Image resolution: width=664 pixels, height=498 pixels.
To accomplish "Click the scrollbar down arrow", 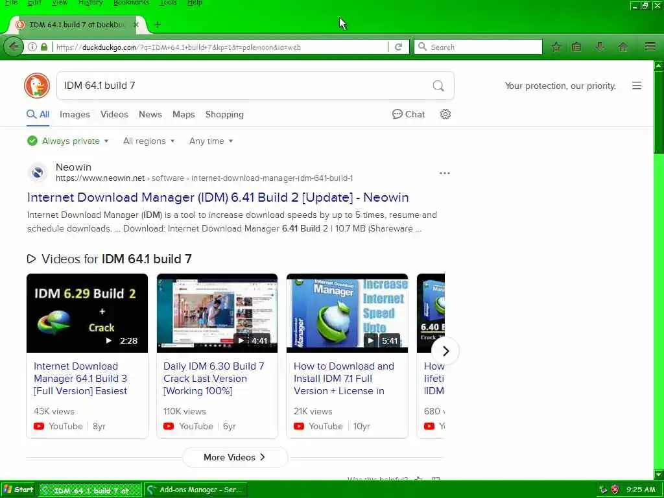I will pos(659,475).
